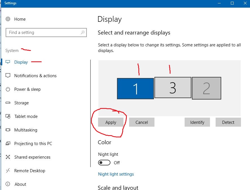Click the Identify button

197,122
